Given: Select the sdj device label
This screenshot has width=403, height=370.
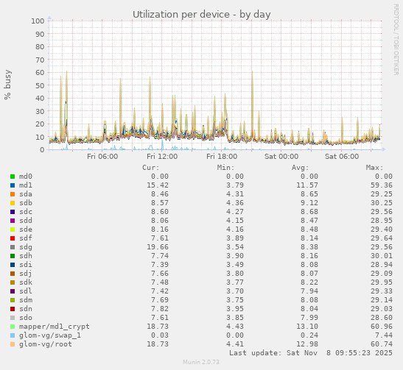Looking at the screenshot, I should (x=26, y=274).
